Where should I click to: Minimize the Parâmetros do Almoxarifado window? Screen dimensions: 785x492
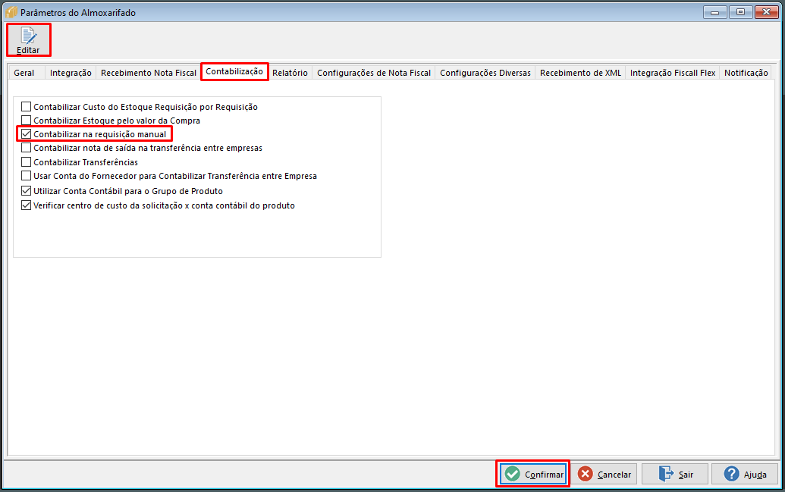(x=715, y=12)
